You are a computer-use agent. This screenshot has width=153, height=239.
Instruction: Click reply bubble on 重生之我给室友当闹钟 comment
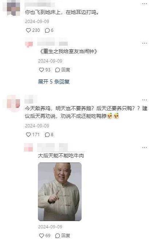(58, 70)
